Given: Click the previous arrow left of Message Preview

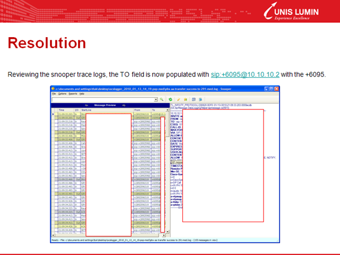Looking at the screenshot, I should 87,105.
